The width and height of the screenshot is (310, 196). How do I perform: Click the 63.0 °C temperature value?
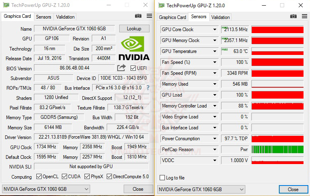click(235, 51)
